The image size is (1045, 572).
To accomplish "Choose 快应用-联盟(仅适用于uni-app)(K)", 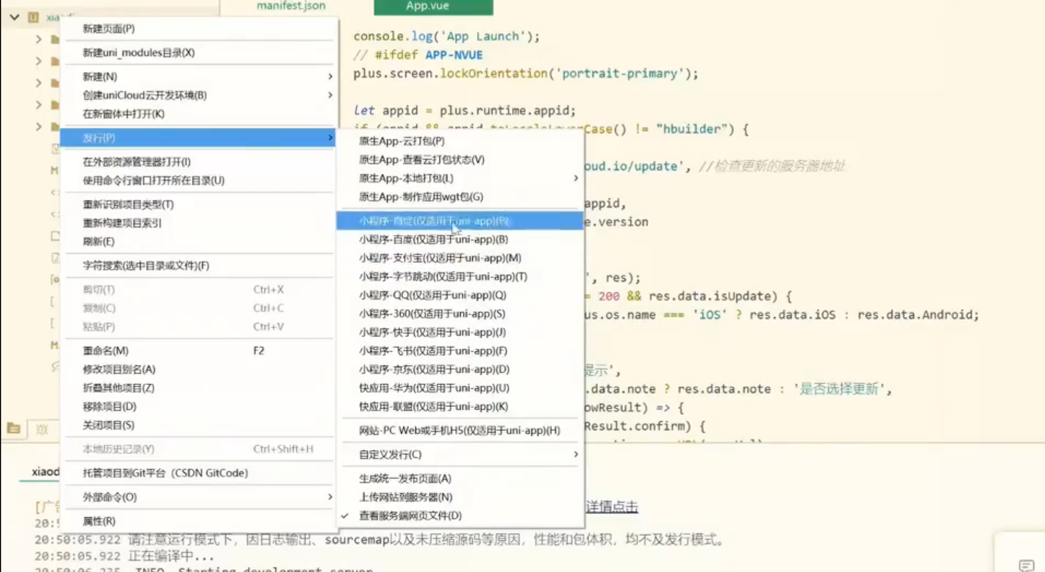I will point(460,406).
